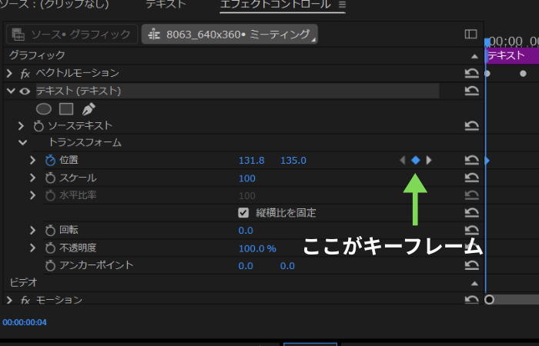Toggle the 縦横比を固定 checkbox

[x=243, y=212]
